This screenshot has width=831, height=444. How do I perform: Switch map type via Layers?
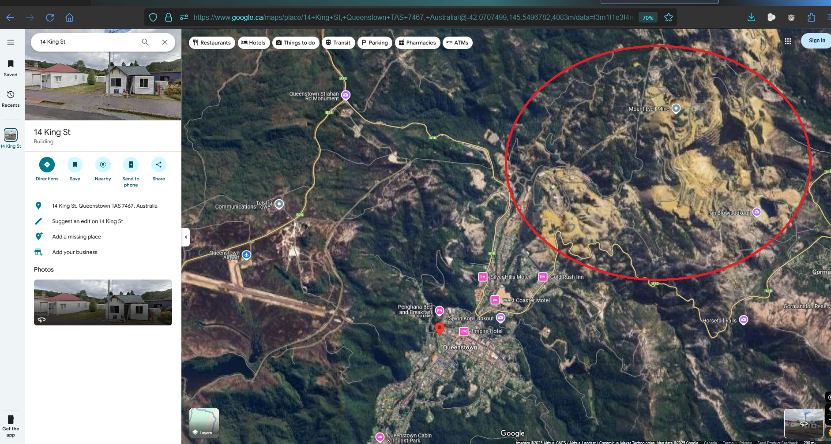(x=204, y=423)
